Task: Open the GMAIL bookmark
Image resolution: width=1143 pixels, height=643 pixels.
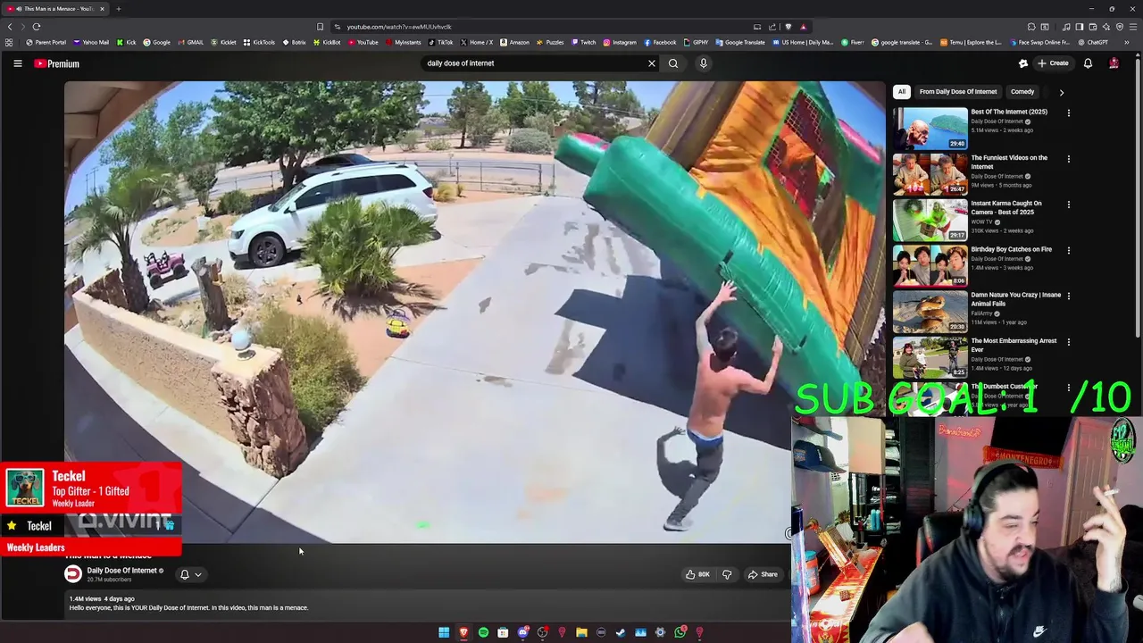Action: coord(190,42)
